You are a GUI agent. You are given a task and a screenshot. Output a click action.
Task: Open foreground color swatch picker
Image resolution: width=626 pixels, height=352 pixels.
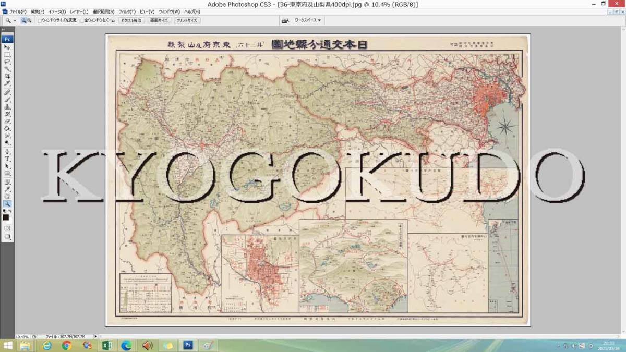tap(6, 217)
